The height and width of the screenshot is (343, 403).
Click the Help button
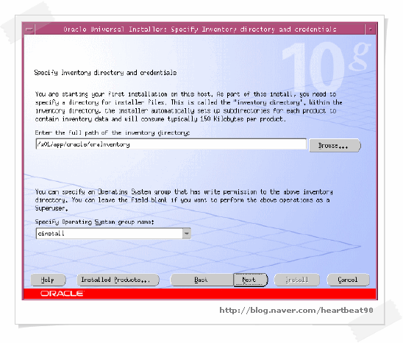pos(48,280)
